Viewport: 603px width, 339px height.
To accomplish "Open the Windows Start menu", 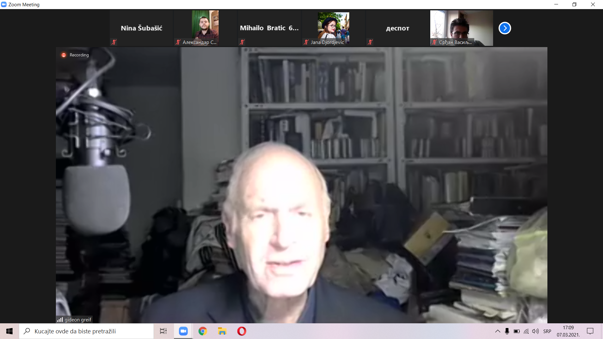I will click(9, 331).
